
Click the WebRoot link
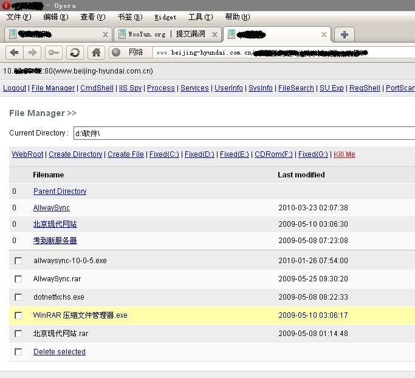pyautogui.click(x=27, y=154)
